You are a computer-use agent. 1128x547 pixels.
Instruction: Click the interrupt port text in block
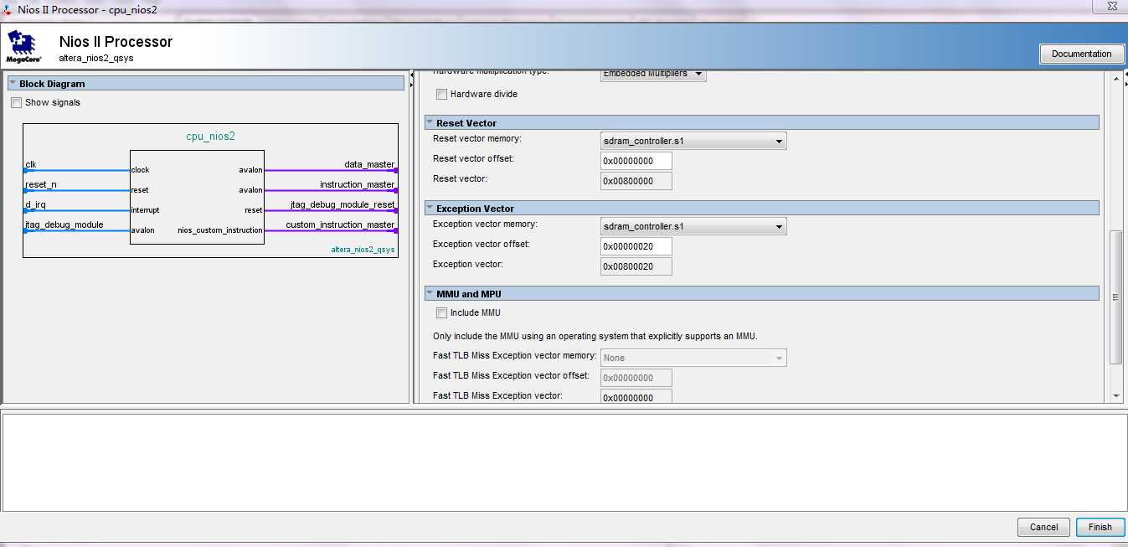coord(145,210)
